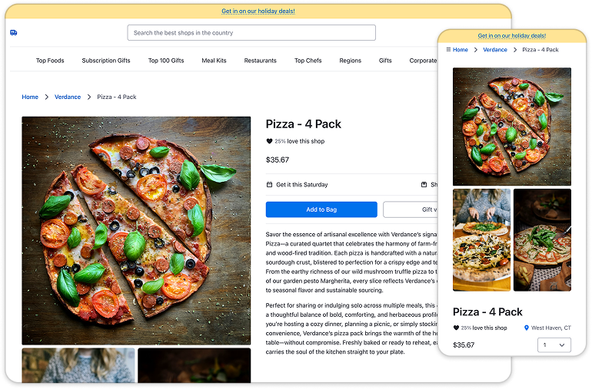The height and width of the screenshot is (389, 592).
Task: Click the dark second thumbnail on desktop
Action: [x=194, y=365]
